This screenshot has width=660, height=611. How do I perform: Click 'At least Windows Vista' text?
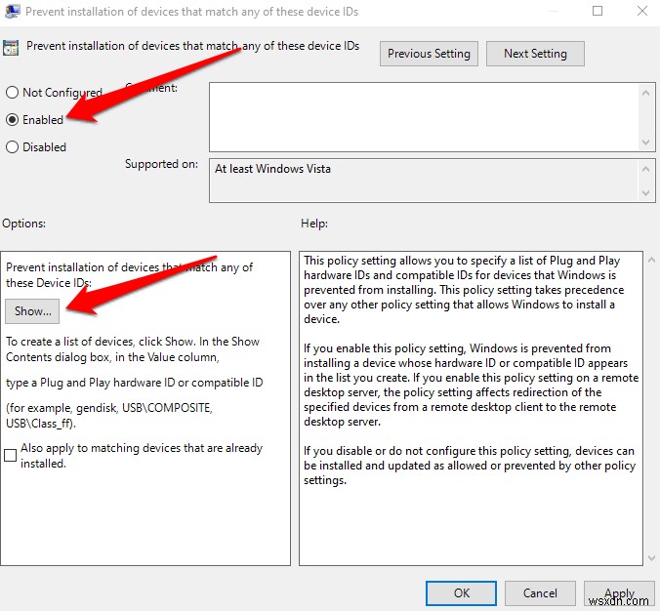click(x=272, y=169)
